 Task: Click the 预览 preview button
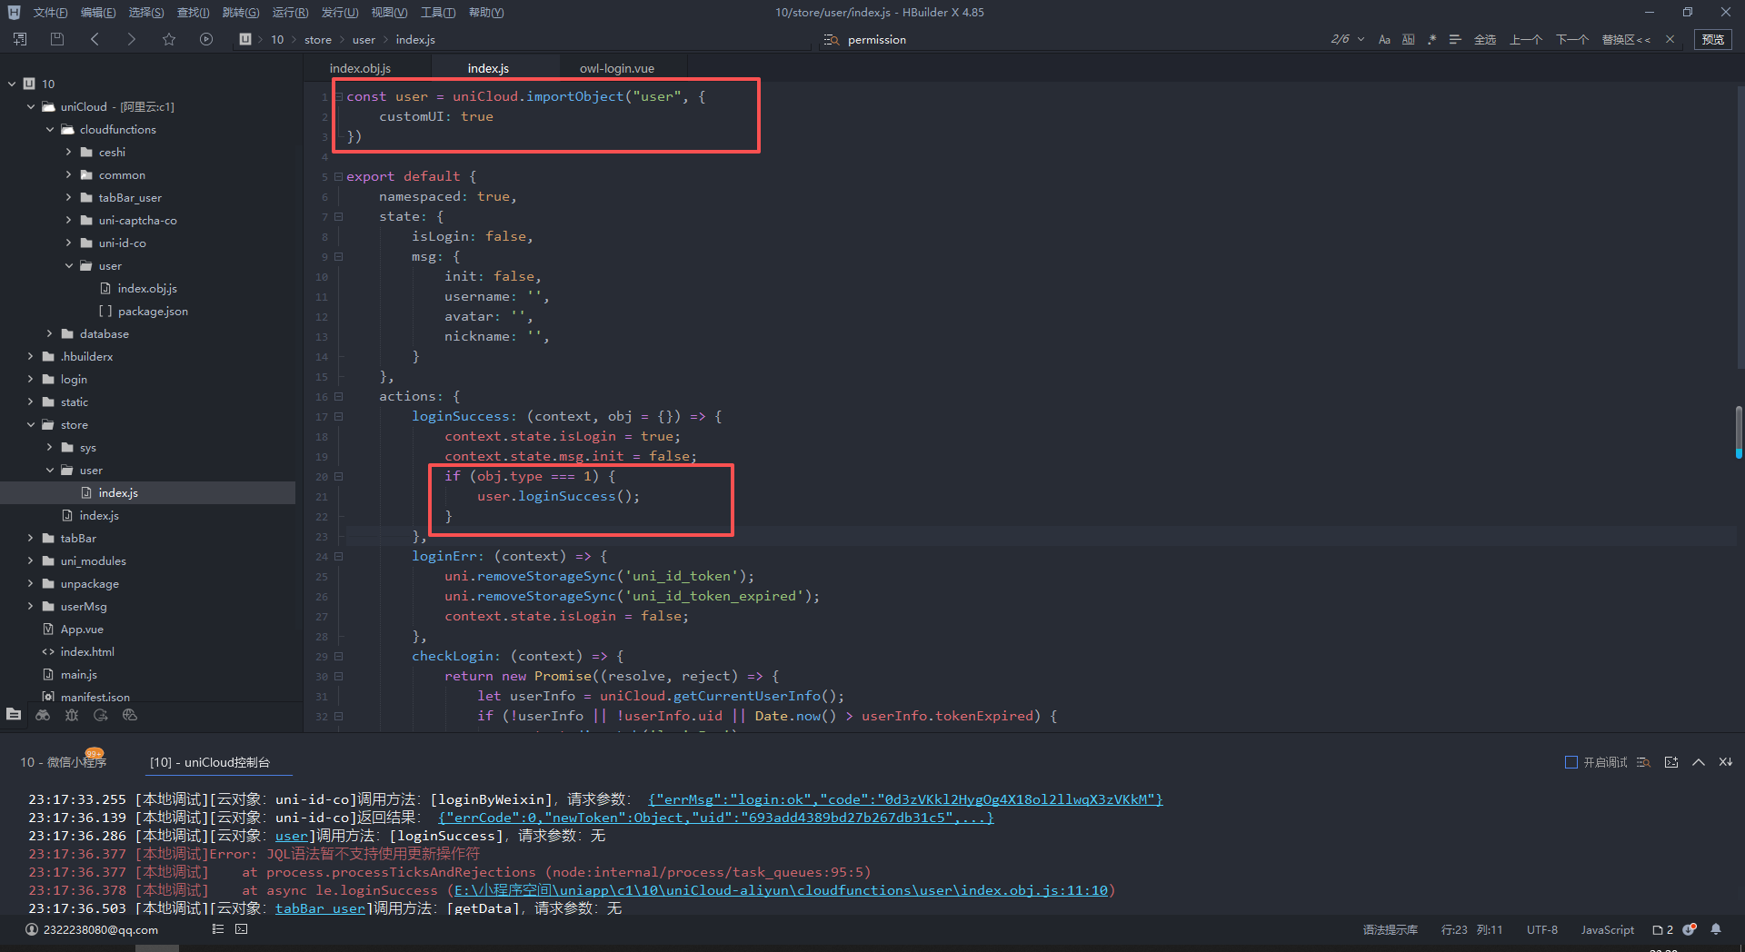(1712, 39)
